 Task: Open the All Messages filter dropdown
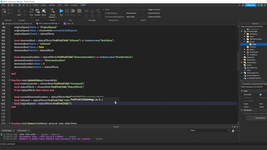8,130
